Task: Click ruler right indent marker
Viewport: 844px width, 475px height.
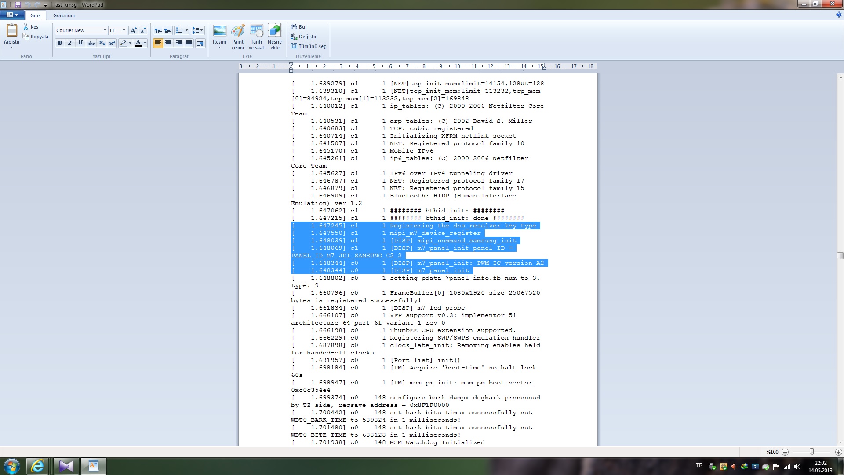Action: [544, 68]
